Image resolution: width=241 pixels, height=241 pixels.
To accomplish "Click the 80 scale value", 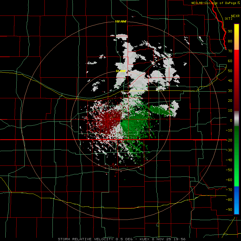I will coord(230,41).
